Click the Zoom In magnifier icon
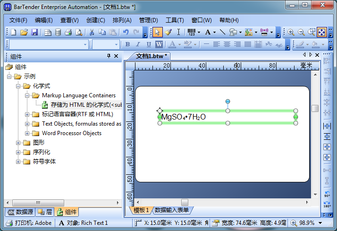337x231 pixels. 291,32
